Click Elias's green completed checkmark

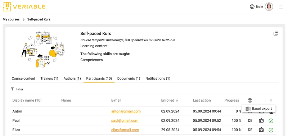click(271, 130)
